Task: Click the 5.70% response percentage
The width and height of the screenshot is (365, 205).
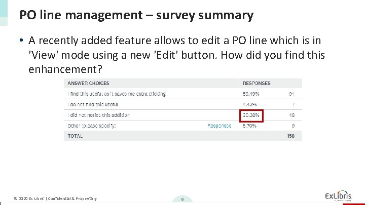Action: click(250, 126)
